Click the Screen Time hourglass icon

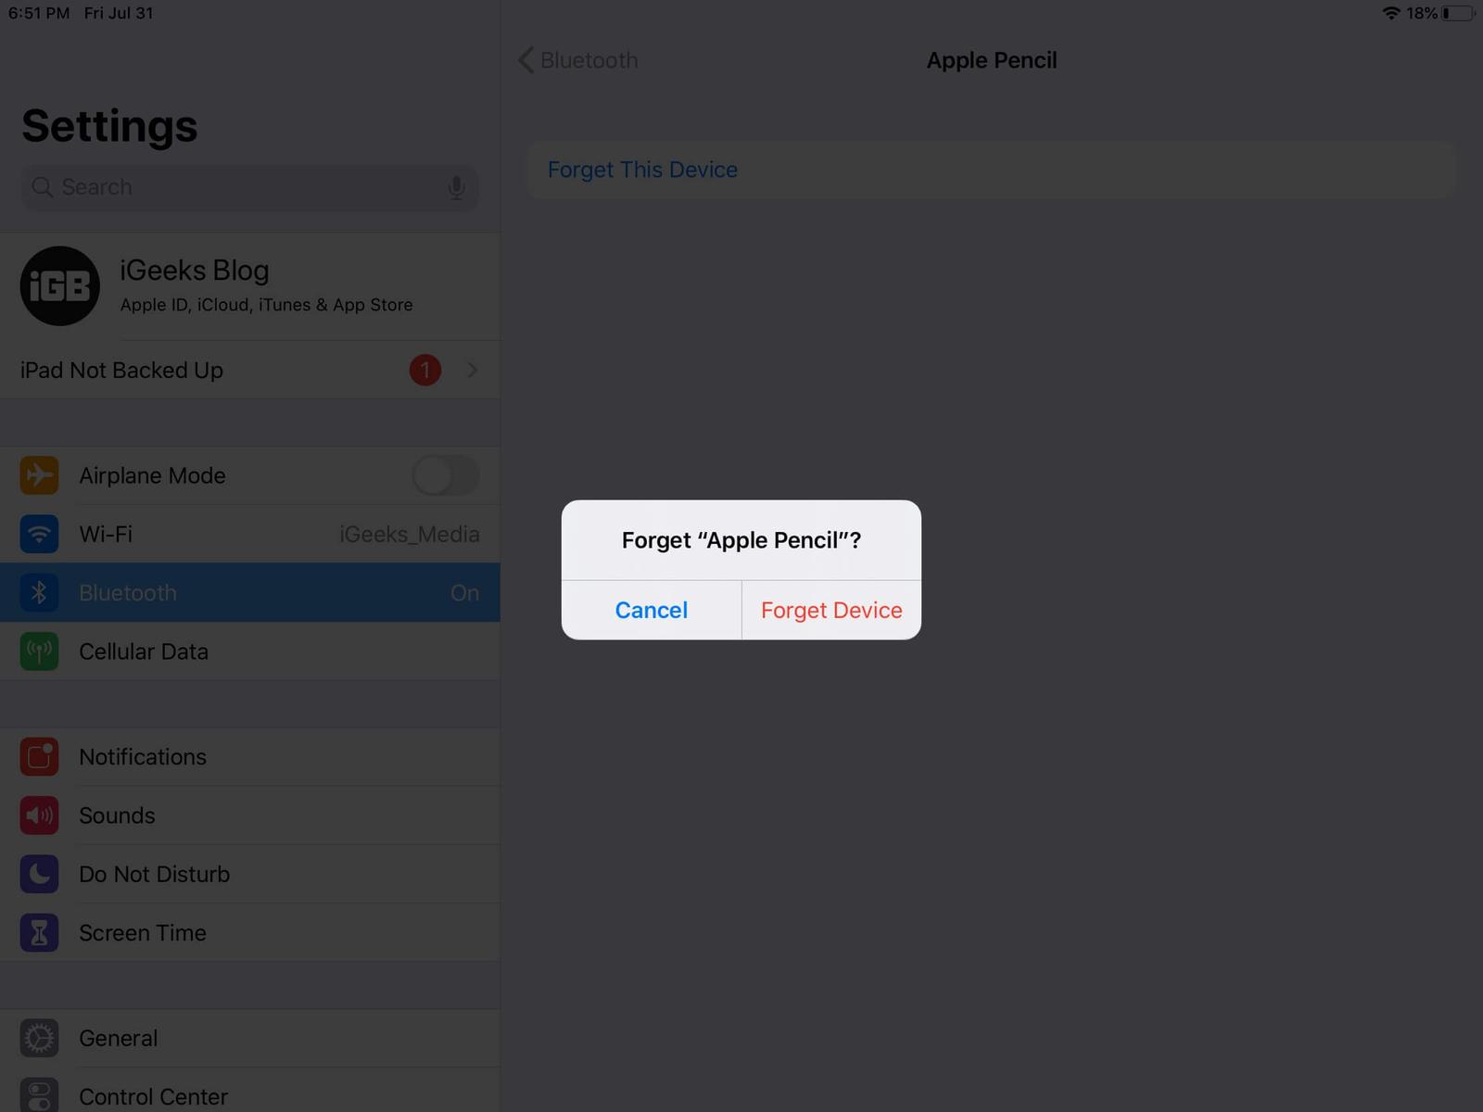click(39, 933)
